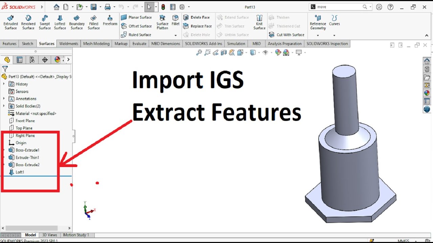Start the Filled Surface command
Screen dimensions: 433x243
click(94, 23)
